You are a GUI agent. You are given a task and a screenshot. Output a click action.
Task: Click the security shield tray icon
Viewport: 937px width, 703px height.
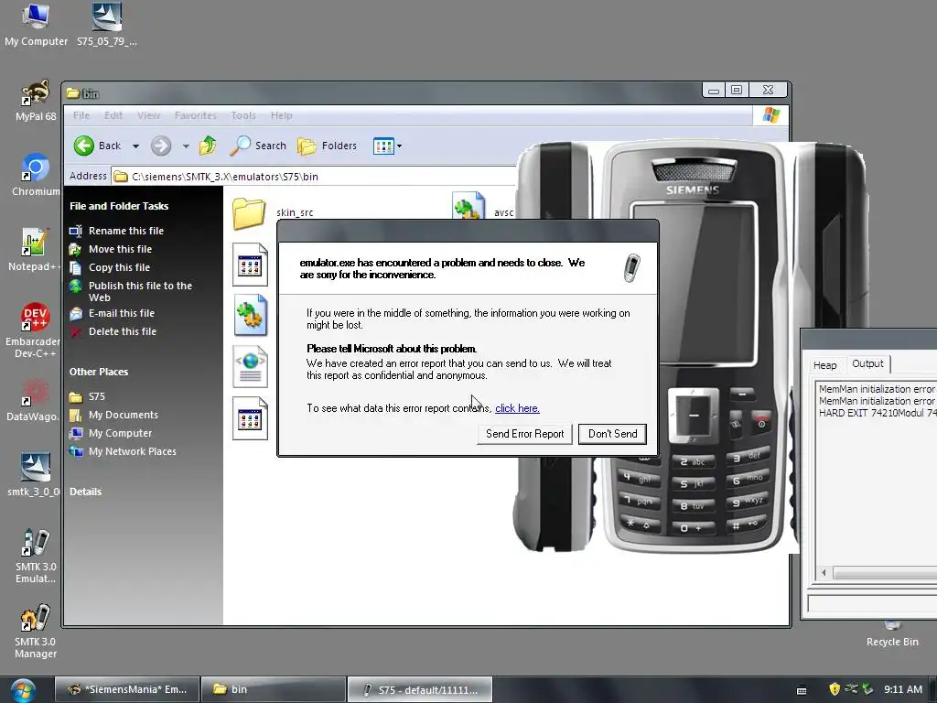click(x=835, y=689)
